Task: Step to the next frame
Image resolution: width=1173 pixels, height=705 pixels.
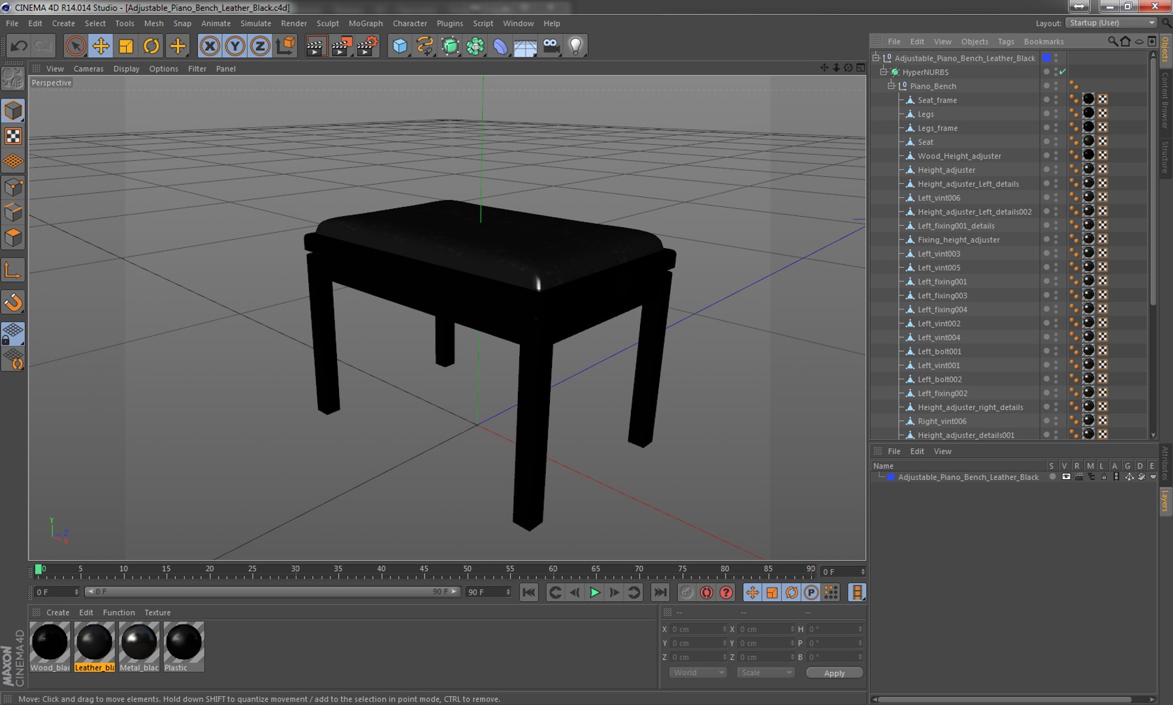Action: pyautogui.click(x=614, y=592)
